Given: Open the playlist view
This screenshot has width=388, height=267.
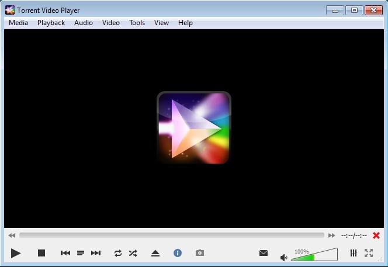Looking at the screenshot, I should coord(81,253).
